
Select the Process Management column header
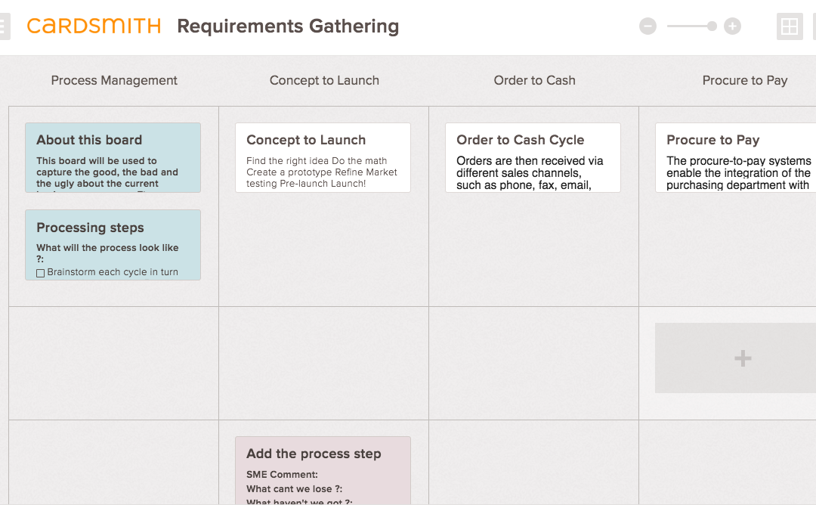pos(114,80)
